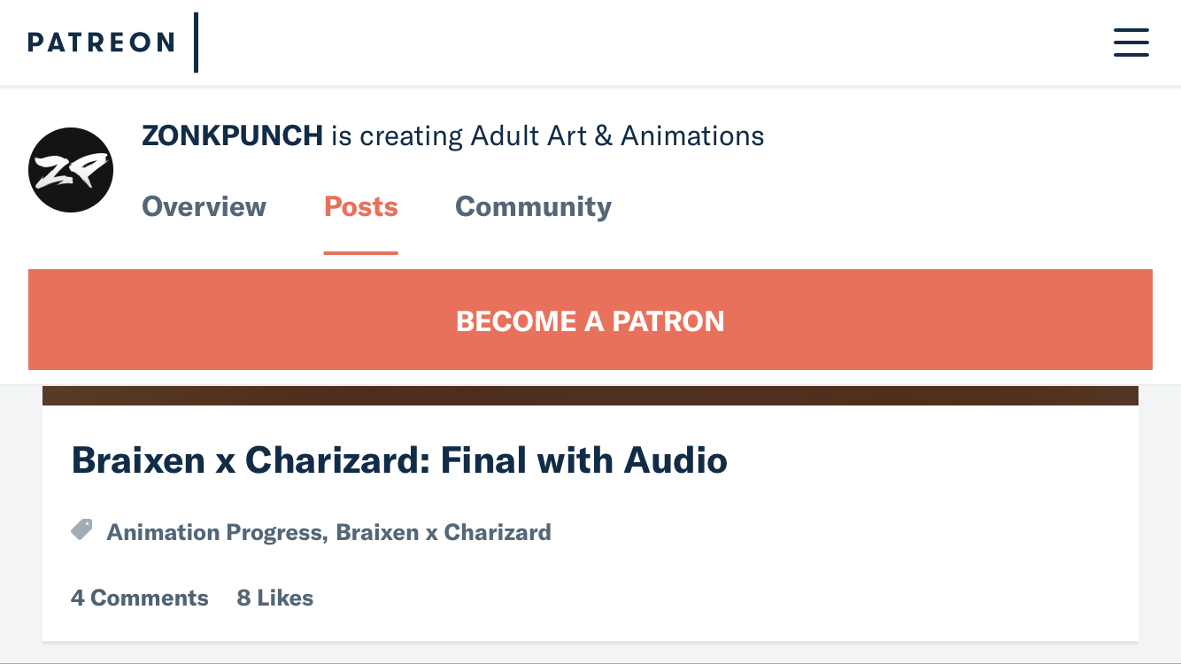1181x664 pixels.
Task: Click the brown post image strip
Action: coord(590,396)
